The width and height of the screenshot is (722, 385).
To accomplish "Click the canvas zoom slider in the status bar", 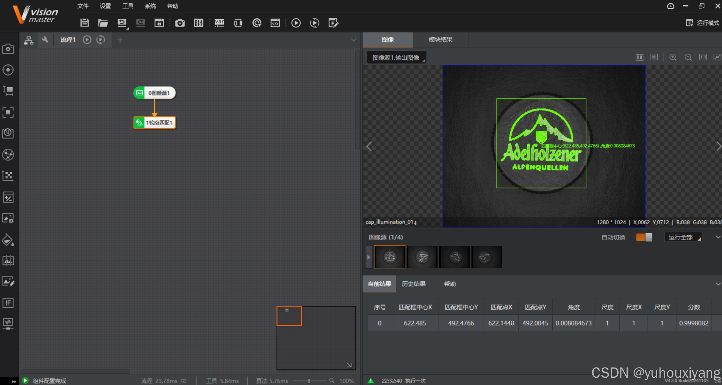I will click(309, 381).
